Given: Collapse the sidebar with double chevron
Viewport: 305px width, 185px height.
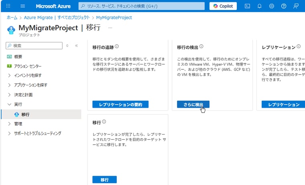Looking at the screenshot, I should [x=76, y=46].
